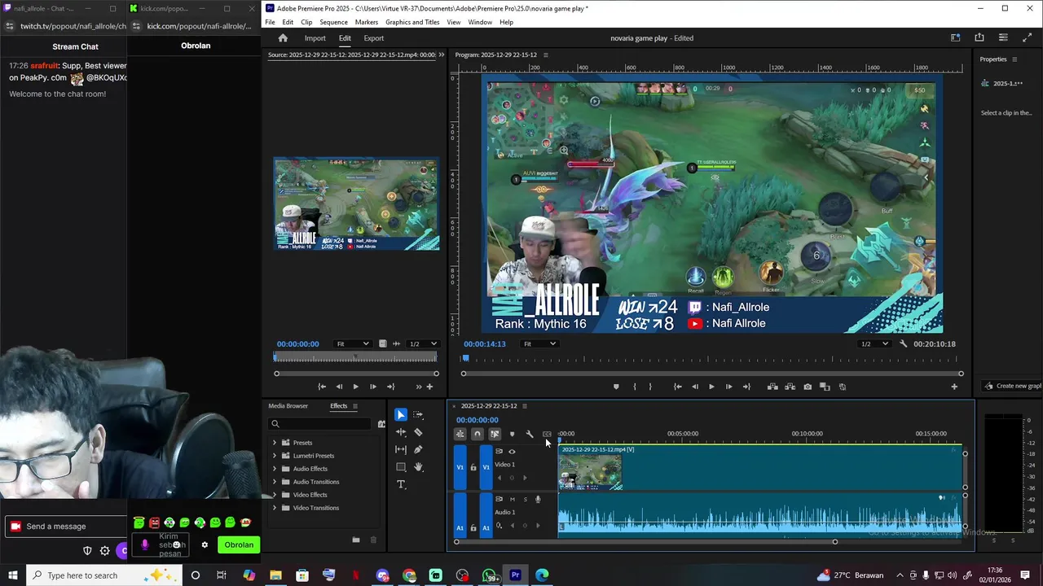Open Program monitor settings wrench
Screen dimensions: 1043x586
click(x=903, y=343)
